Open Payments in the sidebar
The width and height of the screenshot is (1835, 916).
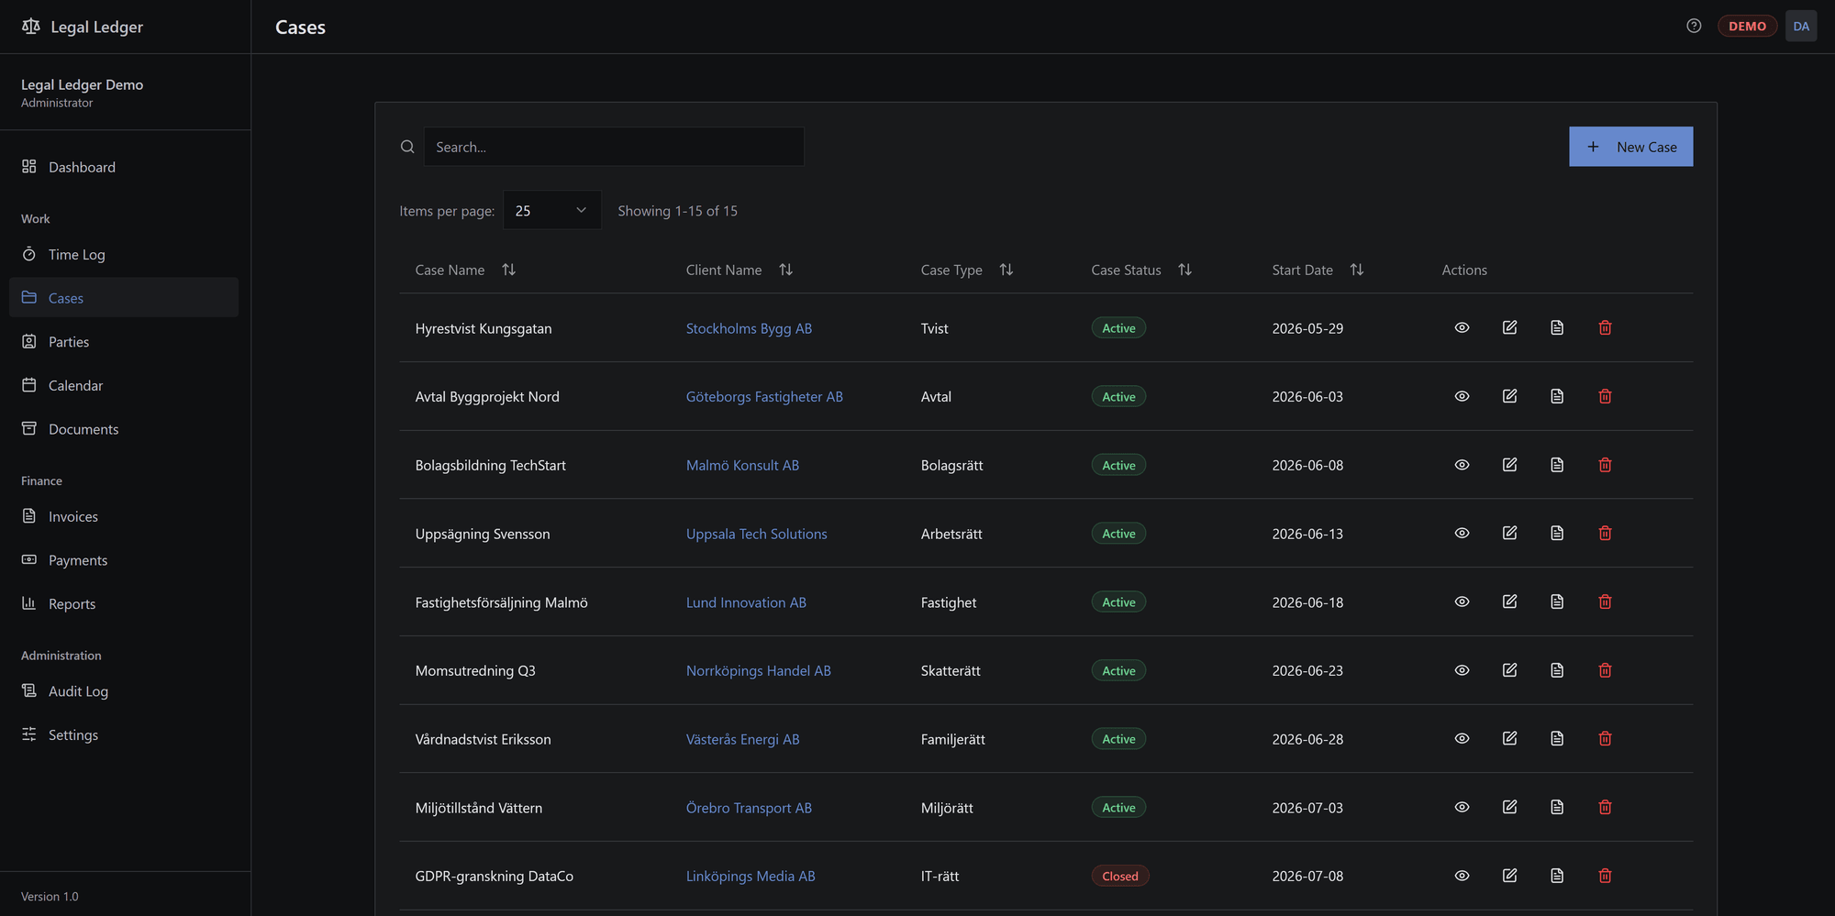(124, 560)
